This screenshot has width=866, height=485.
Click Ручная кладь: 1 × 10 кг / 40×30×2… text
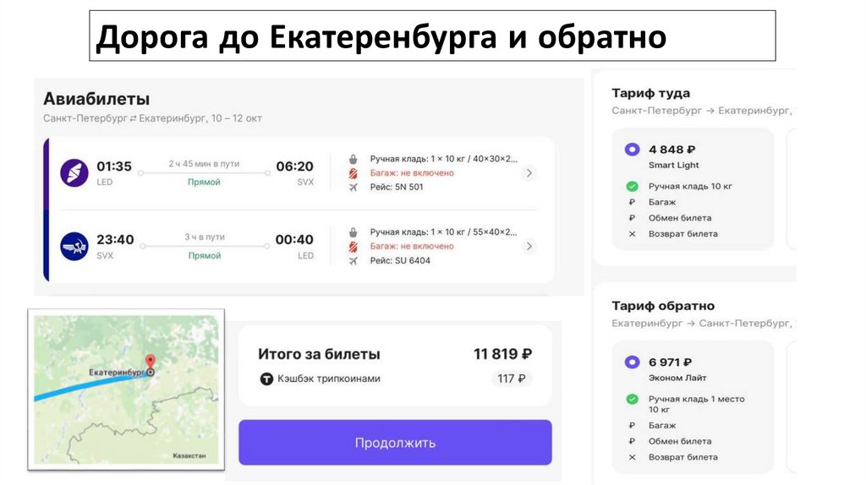click(x=444, y=159)
